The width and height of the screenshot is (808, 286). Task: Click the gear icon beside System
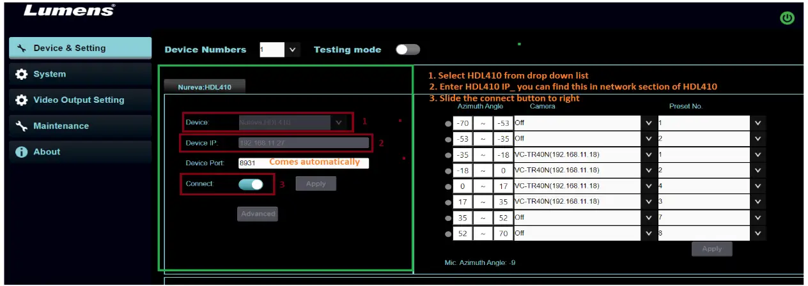click(x=21, y=74)
